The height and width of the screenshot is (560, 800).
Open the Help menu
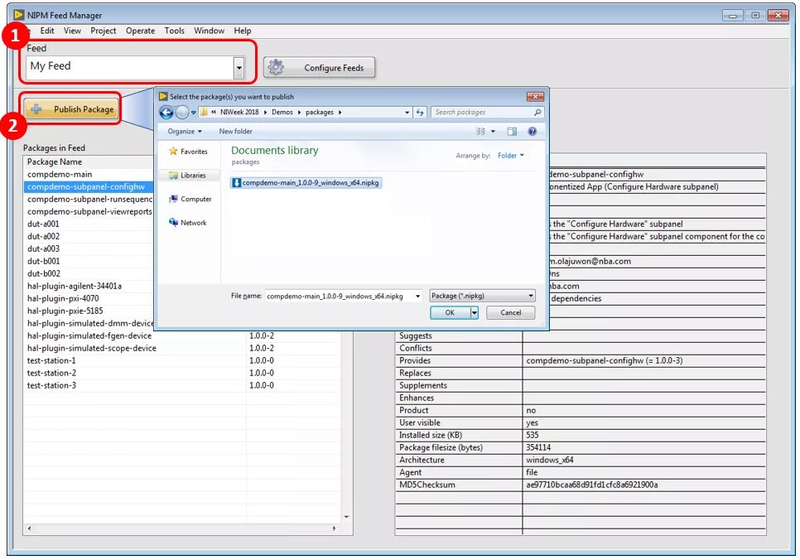coord(243,31)
